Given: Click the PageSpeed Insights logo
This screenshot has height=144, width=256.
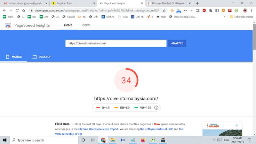Looking at the screenshot, I should [x=8, y=26].
